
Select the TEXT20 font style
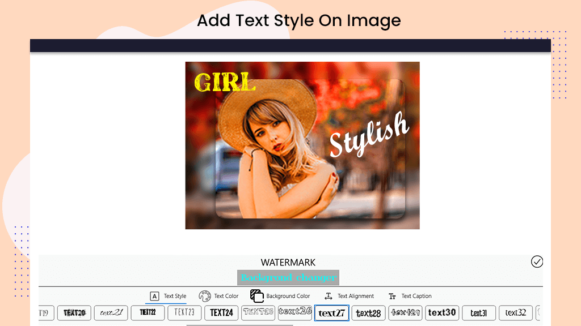(74, 312)
